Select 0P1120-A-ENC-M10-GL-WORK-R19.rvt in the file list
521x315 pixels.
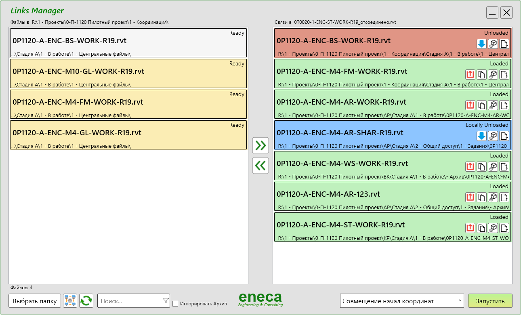pyautogui.click(x=128, y=73)
